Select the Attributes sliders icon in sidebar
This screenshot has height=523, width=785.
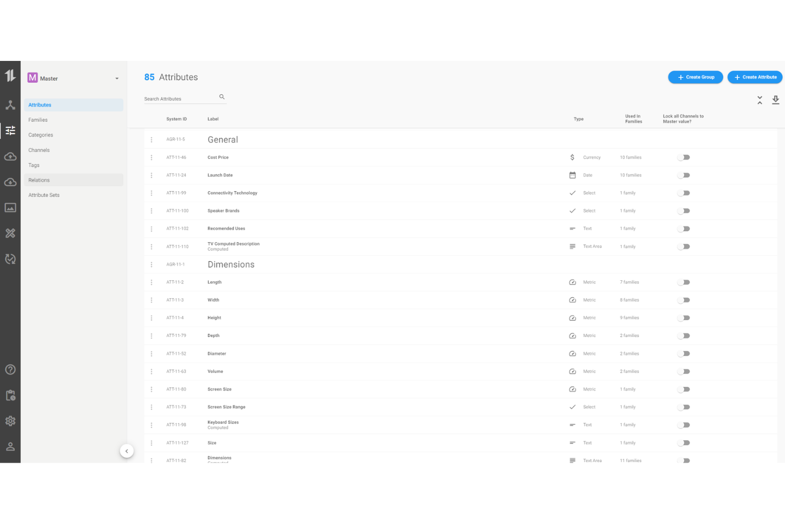pos(10,130)
